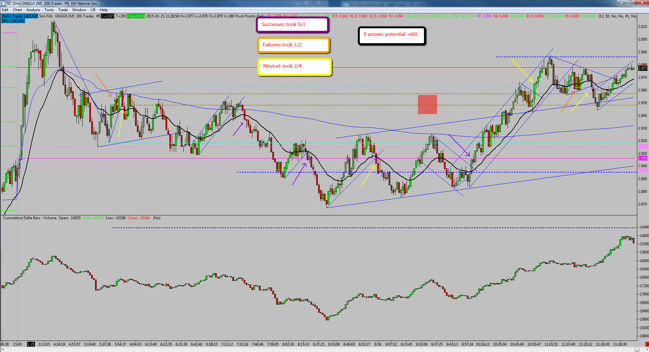The image size is (649, 352).
Task: Click the -18000 delta scale label
Action: [643, 303]
